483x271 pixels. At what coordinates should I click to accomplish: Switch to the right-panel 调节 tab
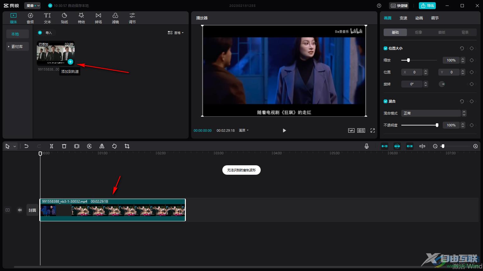click(x=435, y=18)
